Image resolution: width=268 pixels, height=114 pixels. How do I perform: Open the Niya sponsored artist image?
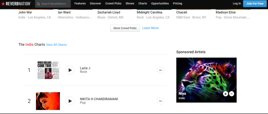206,80
